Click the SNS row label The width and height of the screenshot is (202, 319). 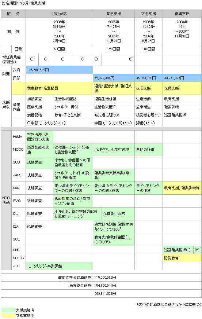(x=18, y=250)
